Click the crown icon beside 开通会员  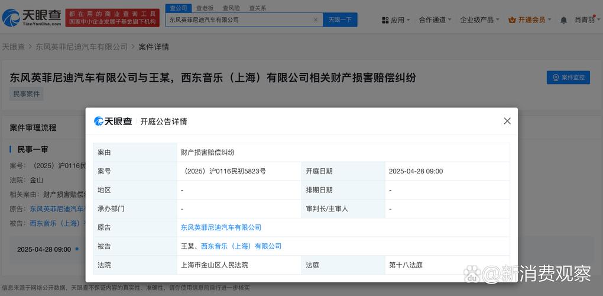click(x=512, y=20)
